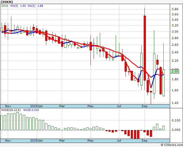Click the 1.80 price axis label

tap(175, 79)
